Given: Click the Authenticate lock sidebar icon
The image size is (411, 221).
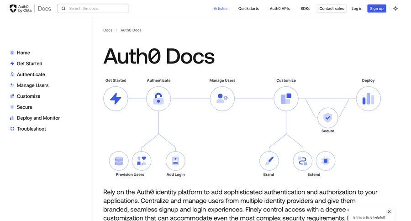Looking at the screenshot, I should (12, 74).
